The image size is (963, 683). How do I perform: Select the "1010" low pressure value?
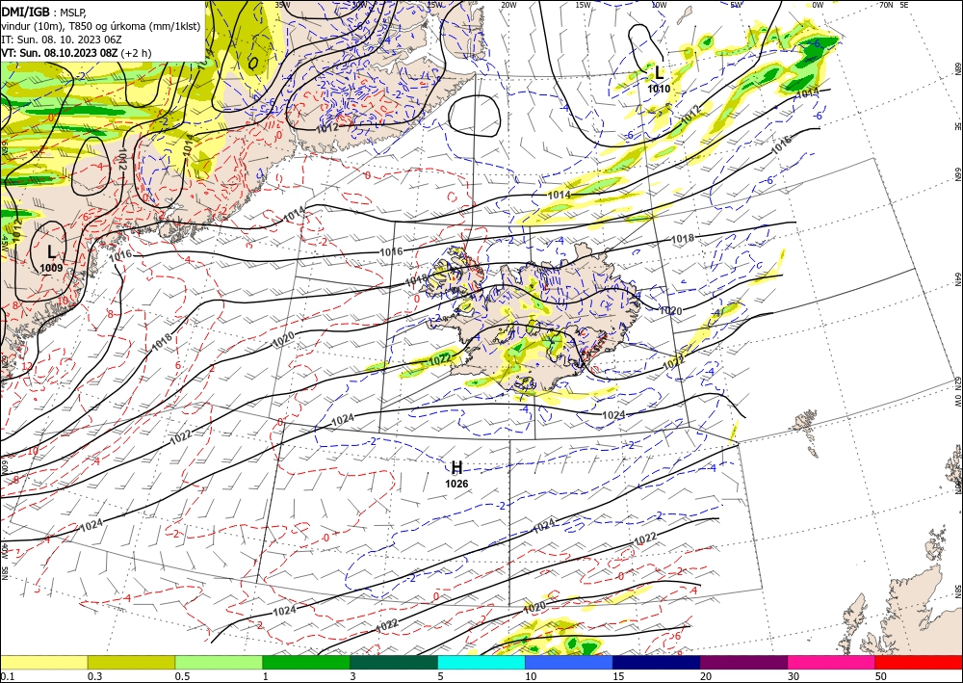click(659, 89)
